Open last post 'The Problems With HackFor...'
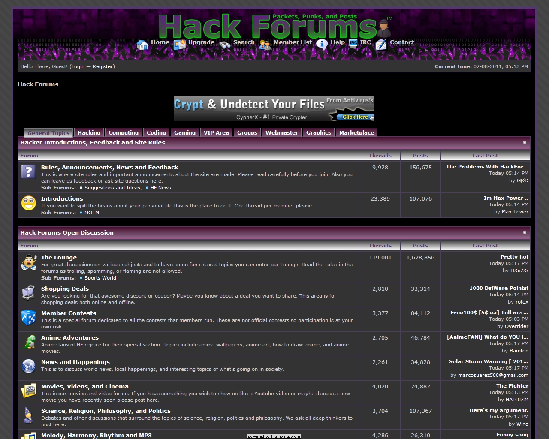This screenshot has height=439, width=549. pyautogui.click(x=487, y=167)
